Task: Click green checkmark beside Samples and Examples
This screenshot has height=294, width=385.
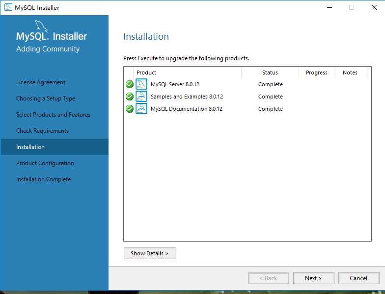Action: pyautogui.click(x=130, y=97)
